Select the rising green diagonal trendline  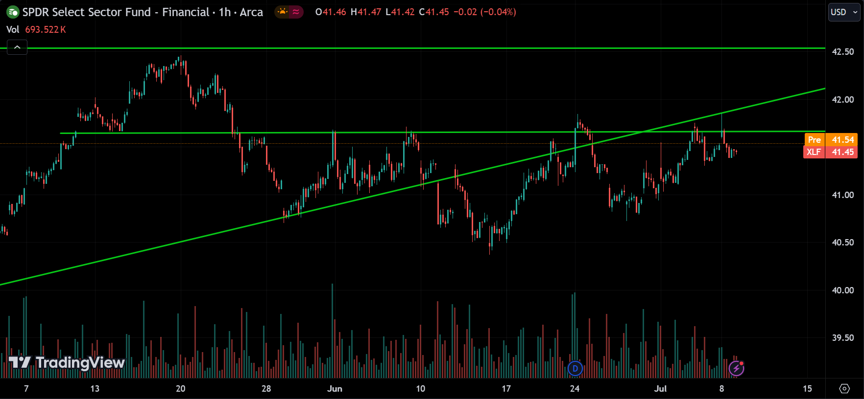click(x=412, y=186)
